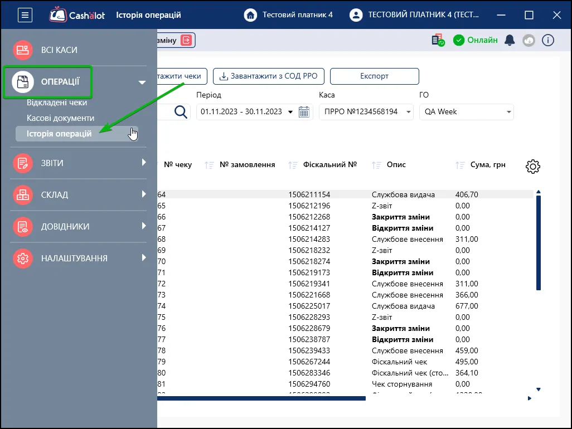Expand the ЗВІТИ menu section
Viewport: 572px width, 429px height.
[79, 163]
